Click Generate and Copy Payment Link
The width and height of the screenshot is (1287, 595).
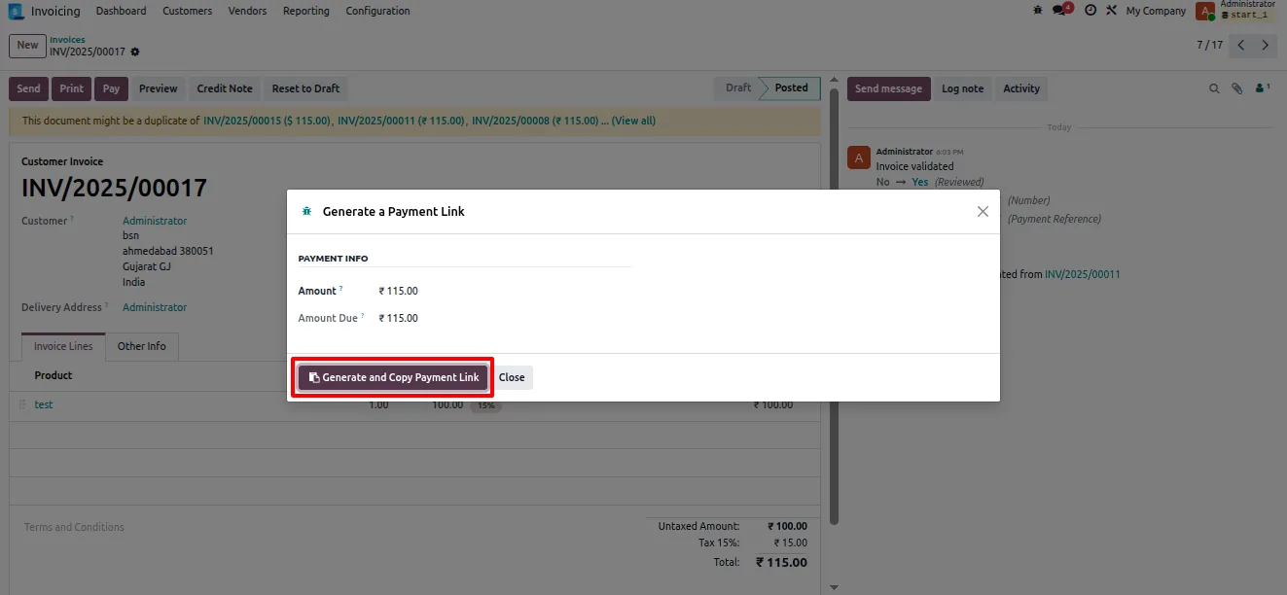tap(393, 377)
